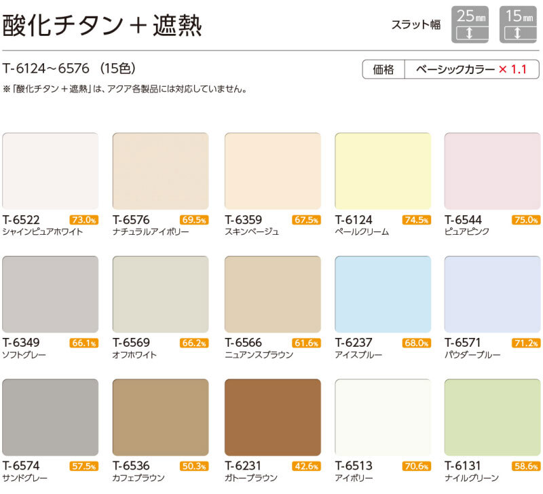Pick the T-6131 Nile Green swatch
543x494 pixels.
pos(492,417)
